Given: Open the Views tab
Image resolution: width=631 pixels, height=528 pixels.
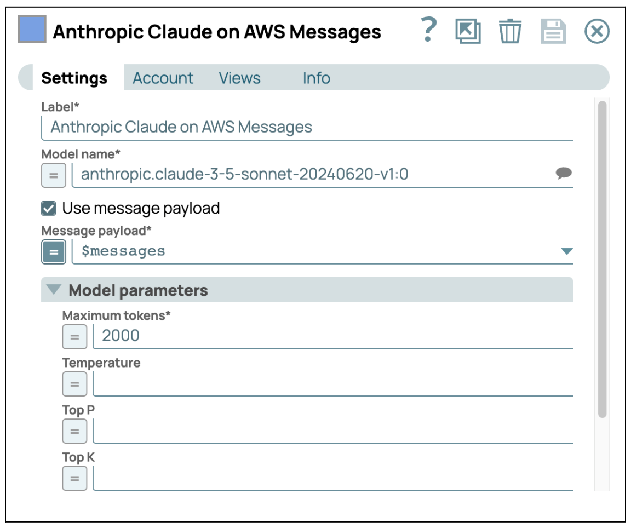Looking at the screenshot, I should click(239, 78).
